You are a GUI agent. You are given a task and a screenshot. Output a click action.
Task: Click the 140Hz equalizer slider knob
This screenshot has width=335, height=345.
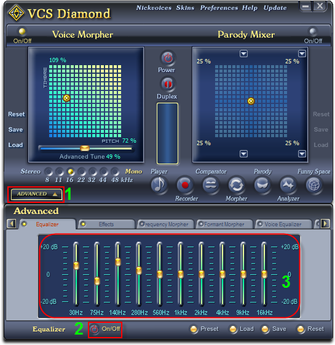pyautogui.click(x=118, y=262)
